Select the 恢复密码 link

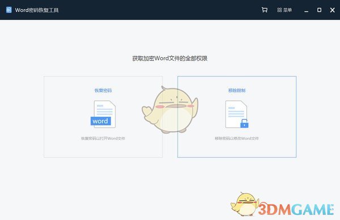[x=103, y=91]
